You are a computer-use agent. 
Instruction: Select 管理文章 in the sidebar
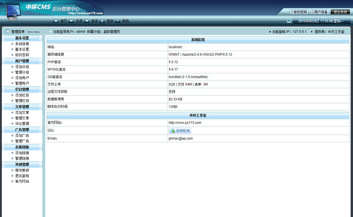(22, 118)
